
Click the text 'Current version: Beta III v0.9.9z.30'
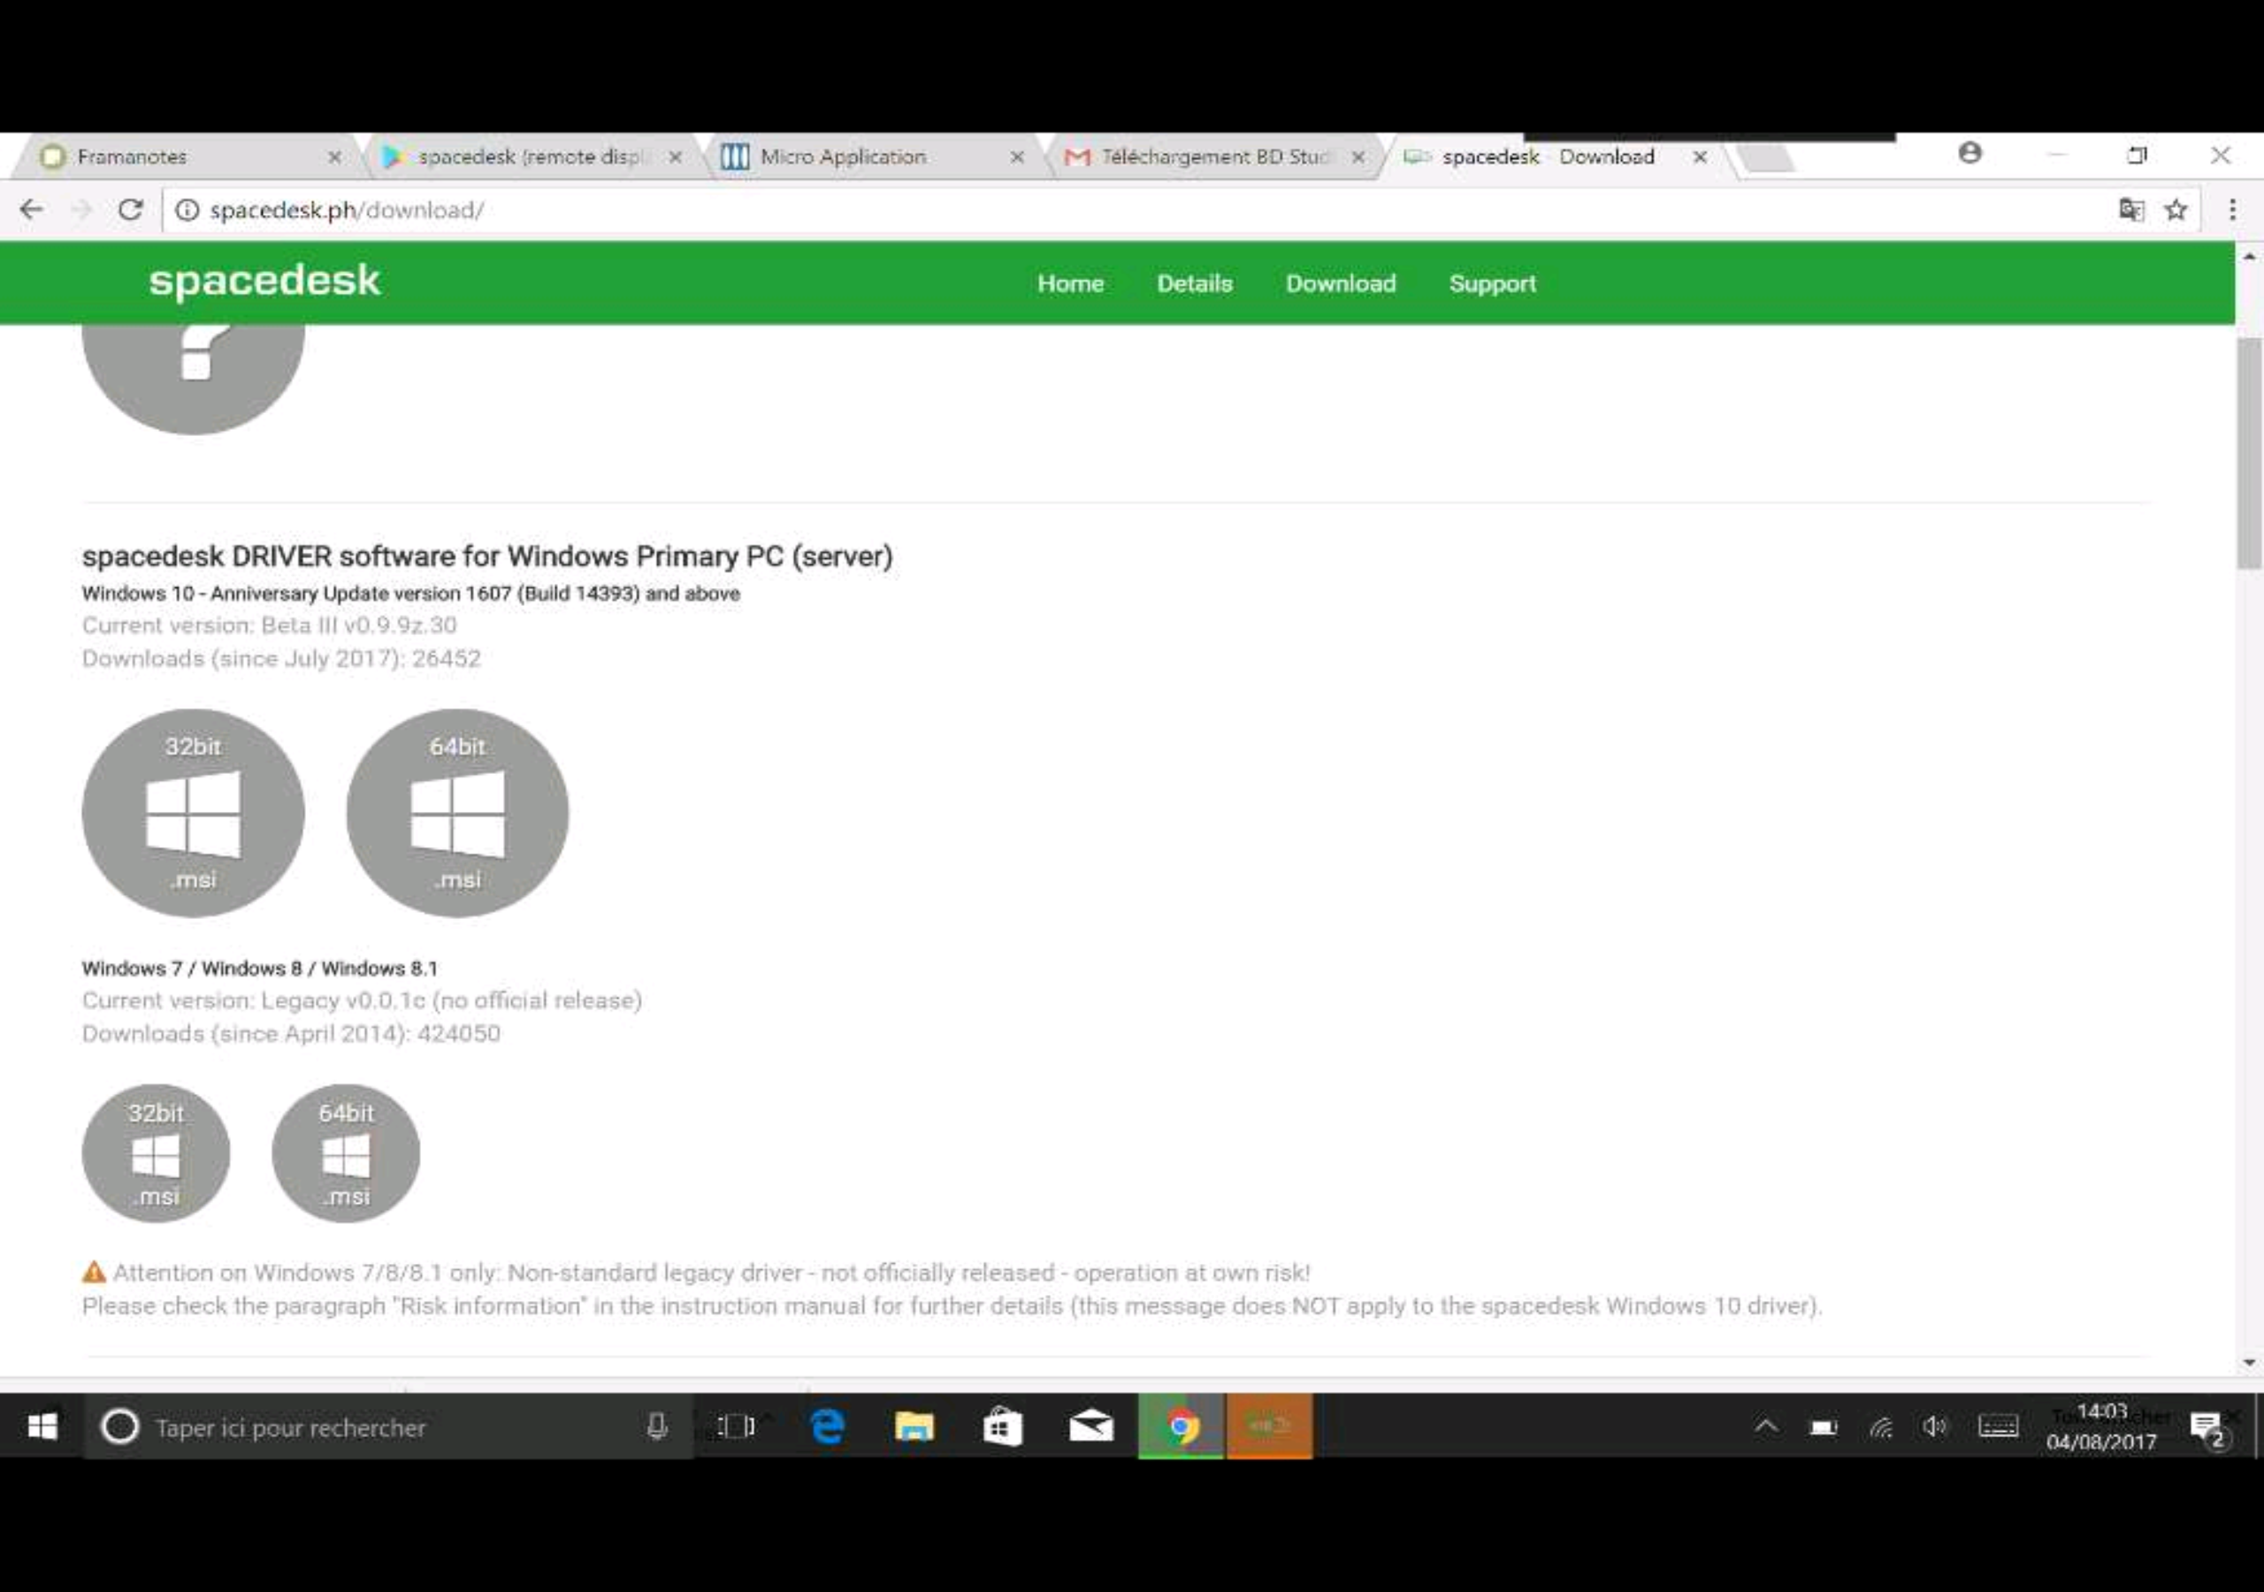click(269, 625)
